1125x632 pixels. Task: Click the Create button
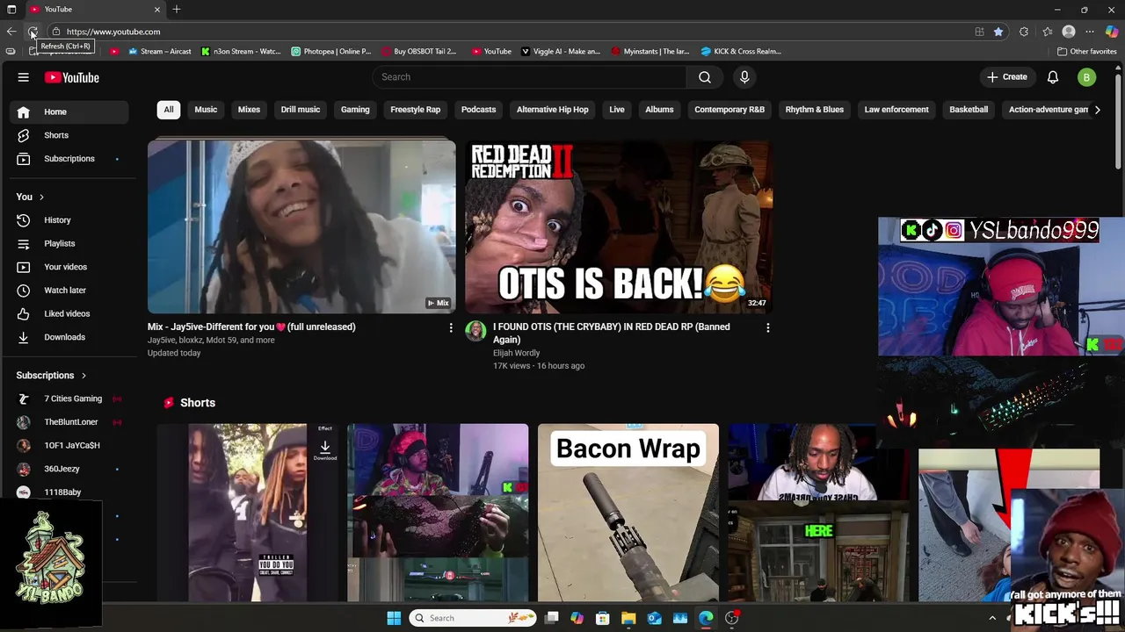click(1007, 77)
